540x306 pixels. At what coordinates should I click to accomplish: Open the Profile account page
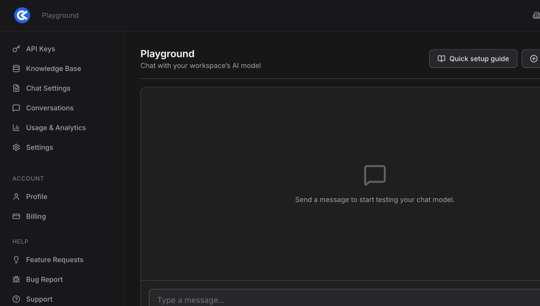tap(36, 196)
